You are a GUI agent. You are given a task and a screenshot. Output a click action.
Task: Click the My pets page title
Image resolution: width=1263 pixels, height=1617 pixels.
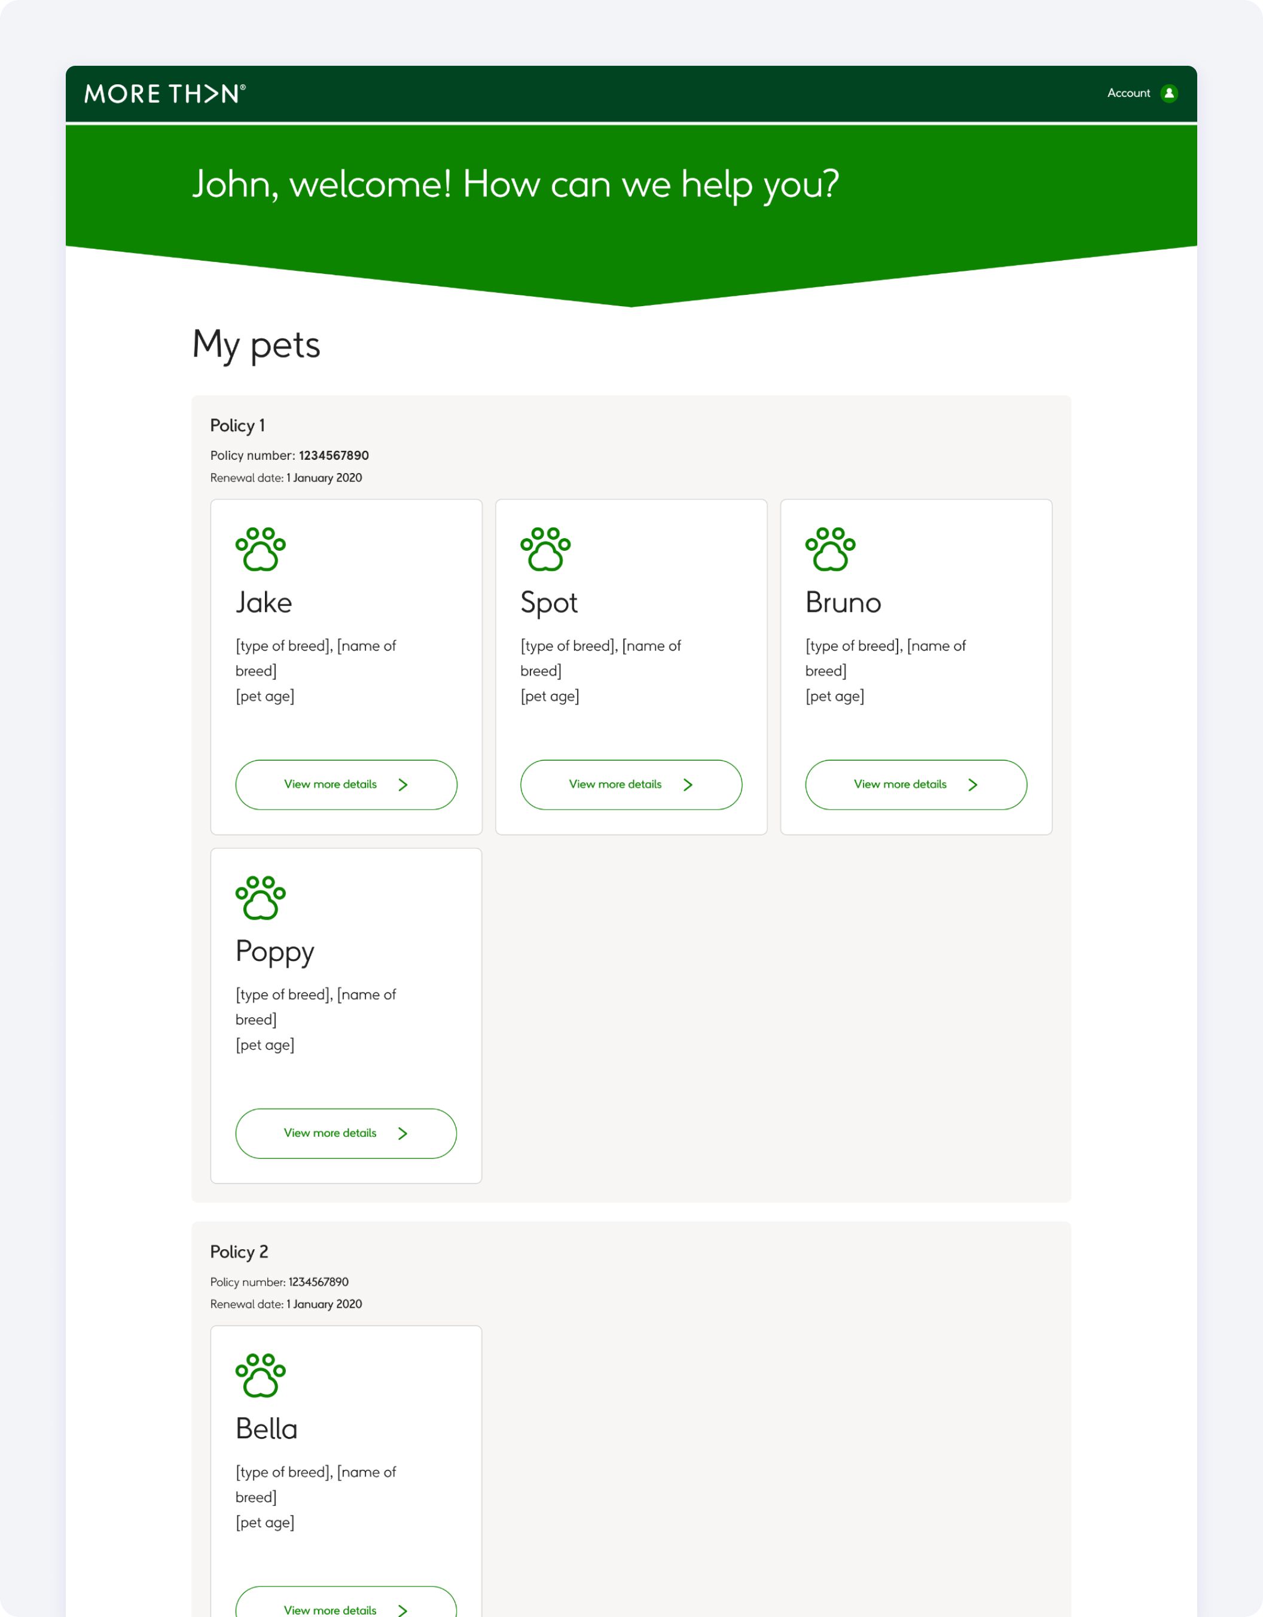tap(255, 344)
